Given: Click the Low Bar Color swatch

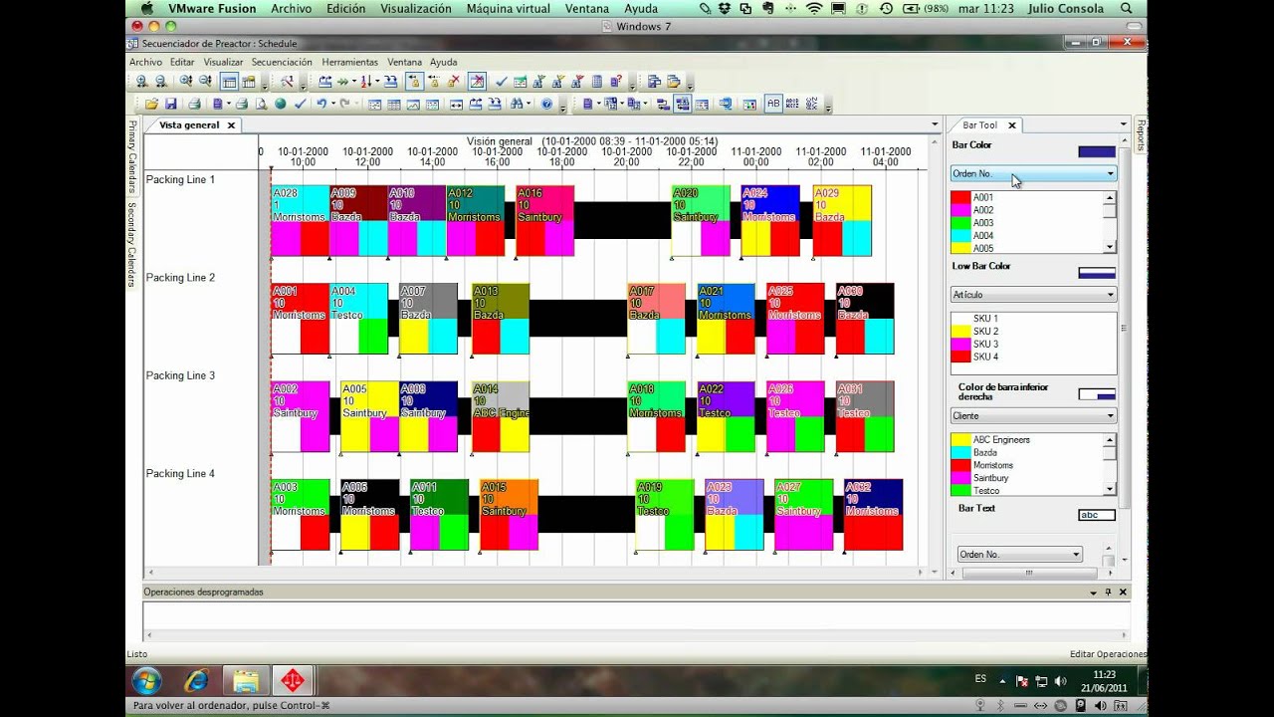Looking at the screenshot, I should 1097,273.
